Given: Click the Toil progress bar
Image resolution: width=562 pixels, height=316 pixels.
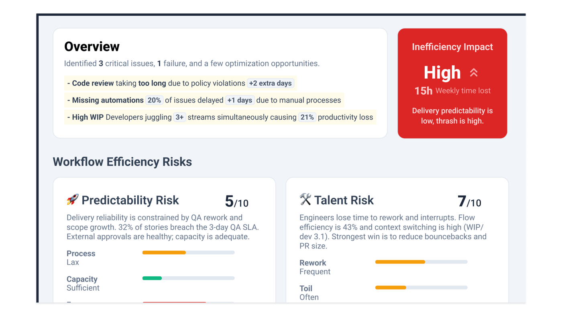Looking at the screenshot, I should click(421, 287).
